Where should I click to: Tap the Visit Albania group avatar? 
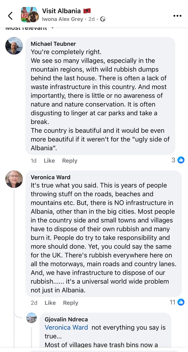pyautogui.click(x=29, y=15)
